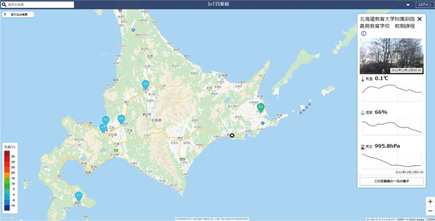Select the -2.3 temperature marker on map
This screenshot has width=435, height=221.
point(121,119)
